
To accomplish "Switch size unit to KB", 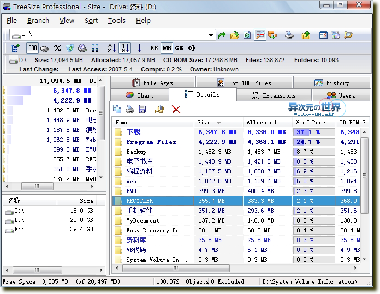I will (x=154, y=48).
